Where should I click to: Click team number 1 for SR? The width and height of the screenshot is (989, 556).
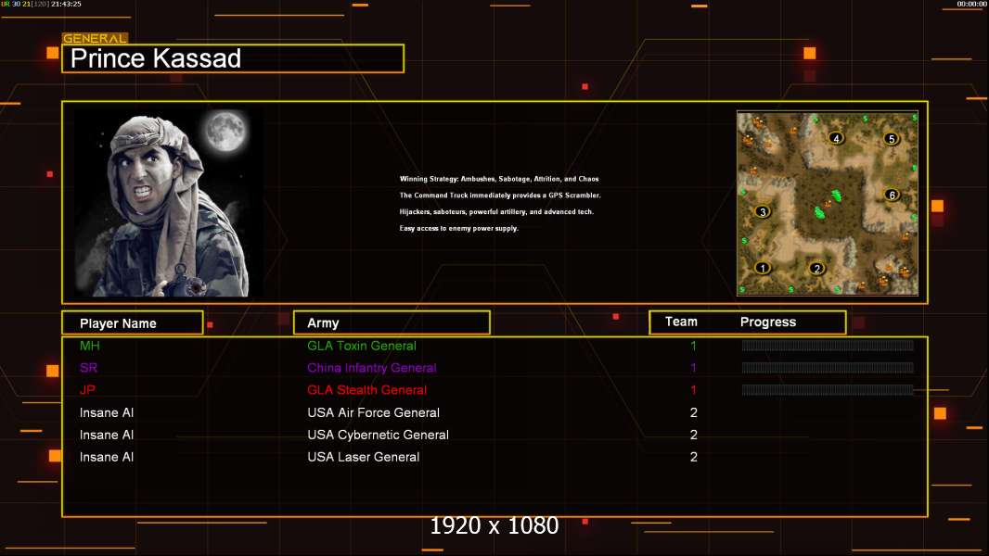coord(693,368)
